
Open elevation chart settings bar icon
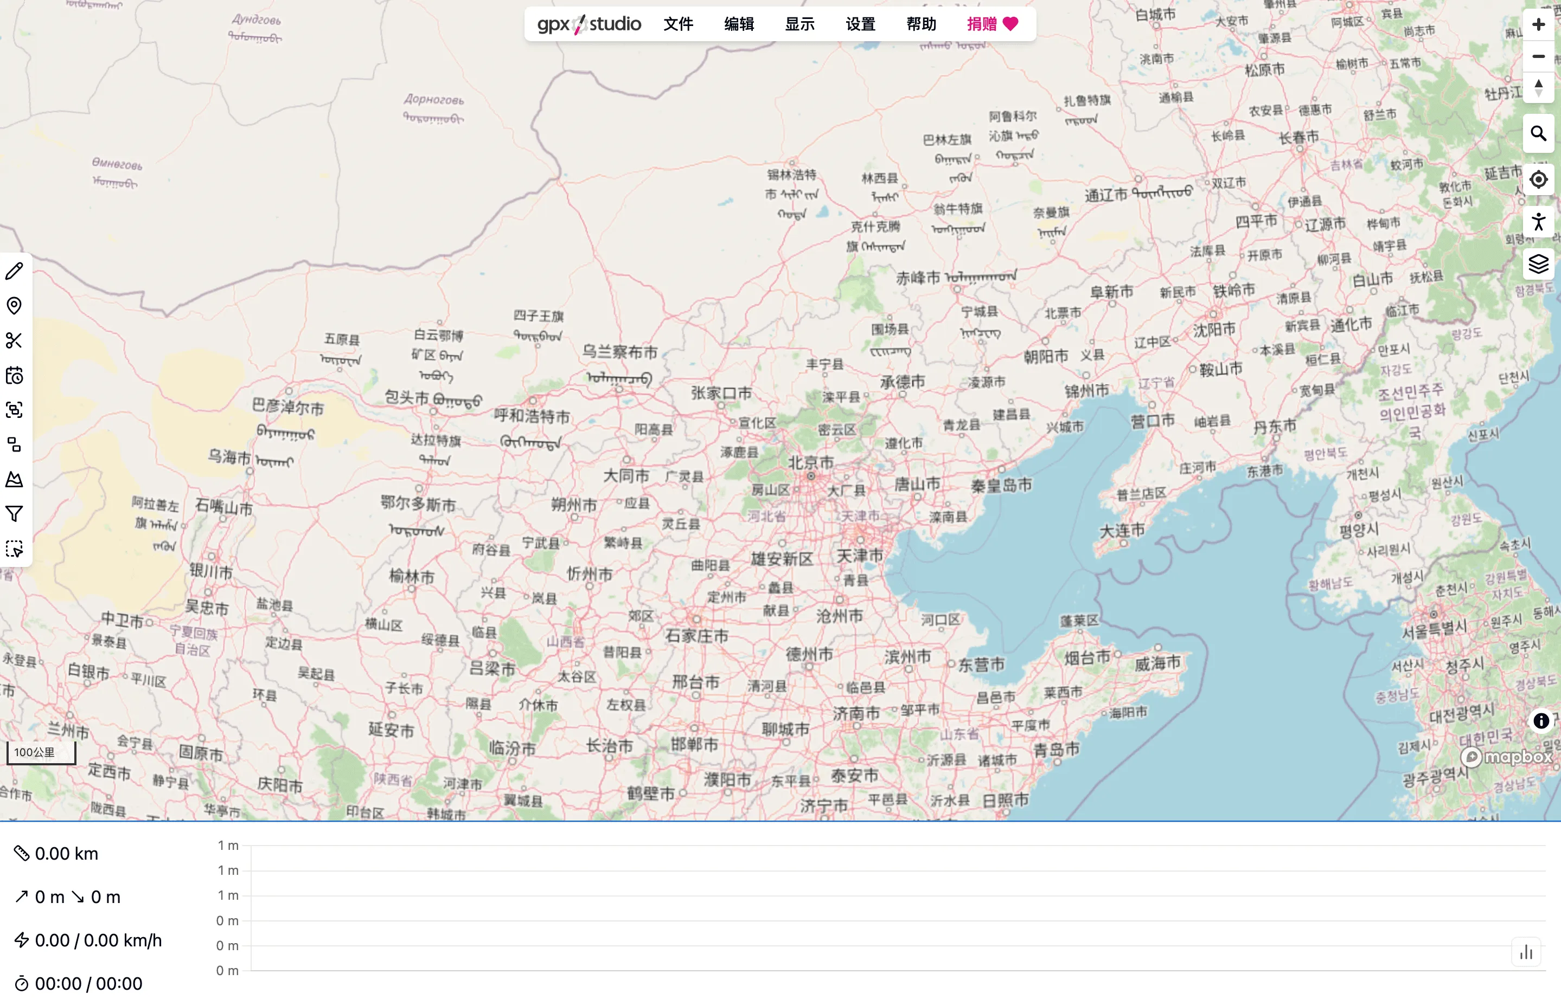point(1526,952)
